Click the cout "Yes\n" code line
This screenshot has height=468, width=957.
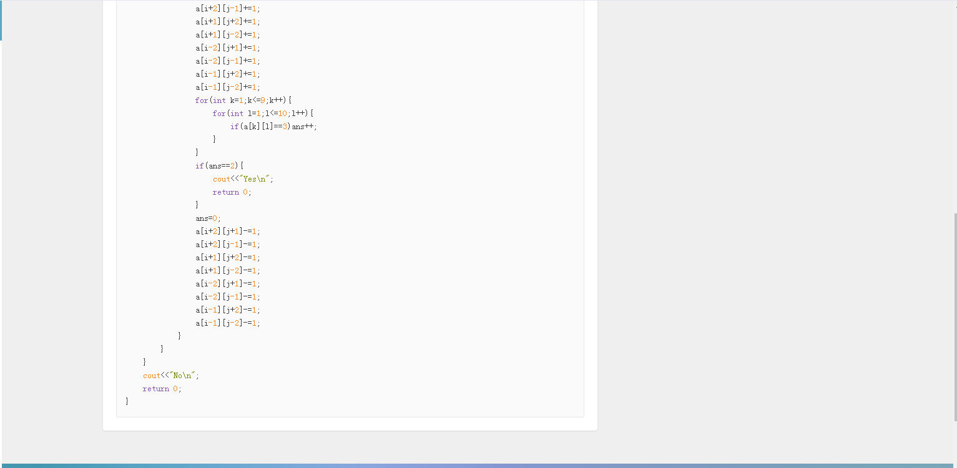coord(243,179)
